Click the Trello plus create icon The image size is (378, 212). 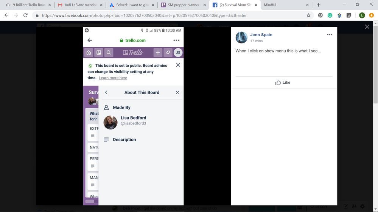pos(158,53)
